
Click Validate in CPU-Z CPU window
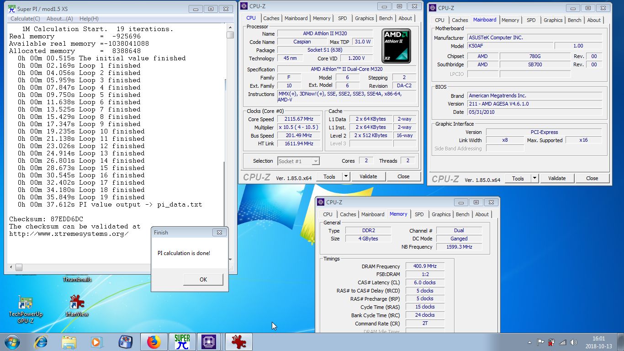(368, 176)
